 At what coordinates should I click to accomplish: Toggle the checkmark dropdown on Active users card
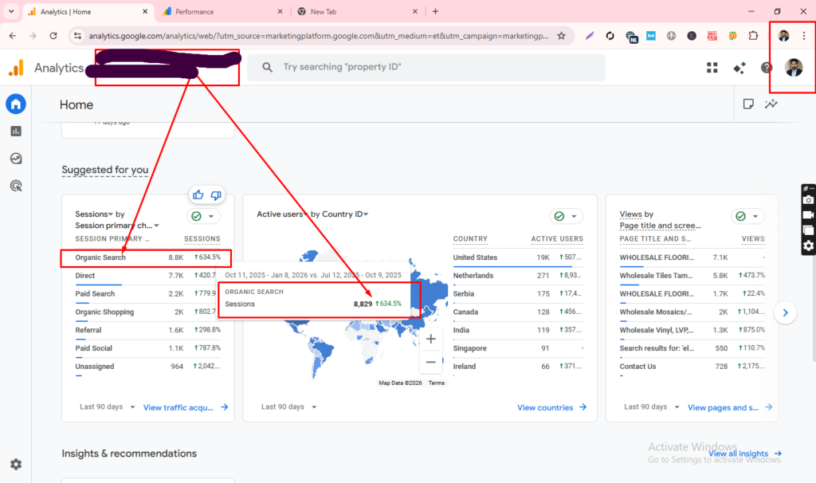pos(566,216)
